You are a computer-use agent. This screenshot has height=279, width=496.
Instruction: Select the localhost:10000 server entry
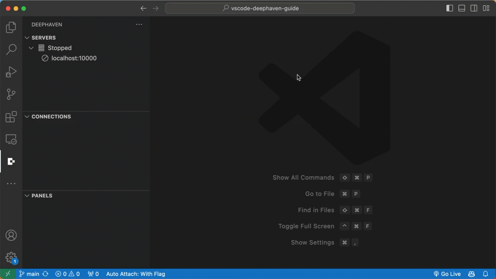74,58
